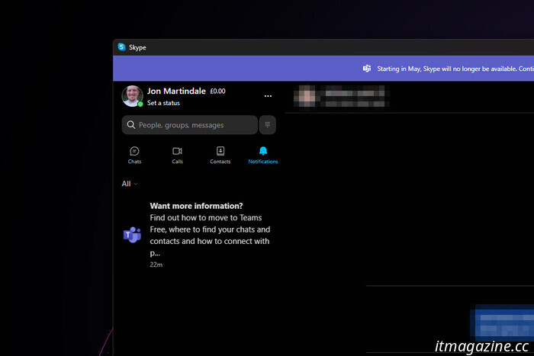Open the Want more information? notification
Screen dimensions: 534x356
click(x=199, y=235)
